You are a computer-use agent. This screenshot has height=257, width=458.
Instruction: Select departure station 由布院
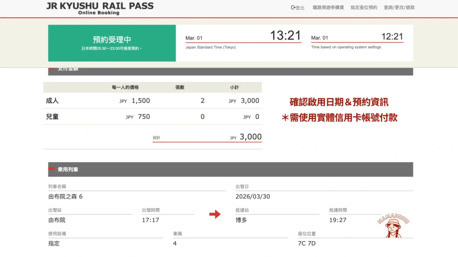coord(57,220)
